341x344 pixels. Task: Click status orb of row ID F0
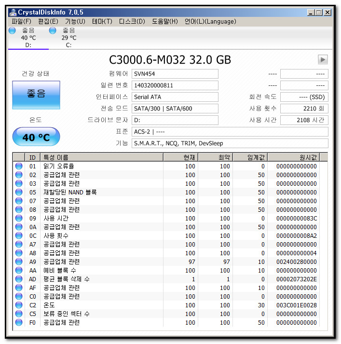coord(19,322)
